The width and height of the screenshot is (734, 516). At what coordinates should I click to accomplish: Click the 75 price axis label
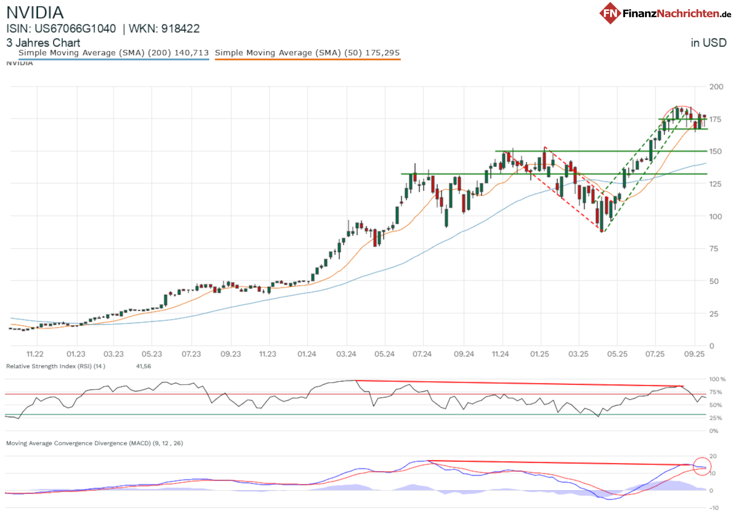[x=714, y=249]
